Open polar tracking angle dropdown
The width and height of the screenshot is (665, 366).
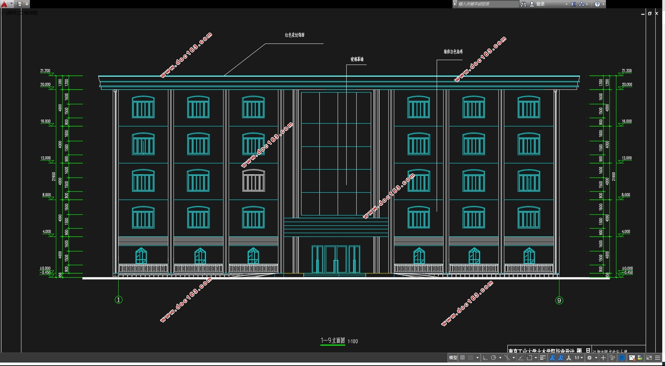pyautogui.click(x=500, y=358)
